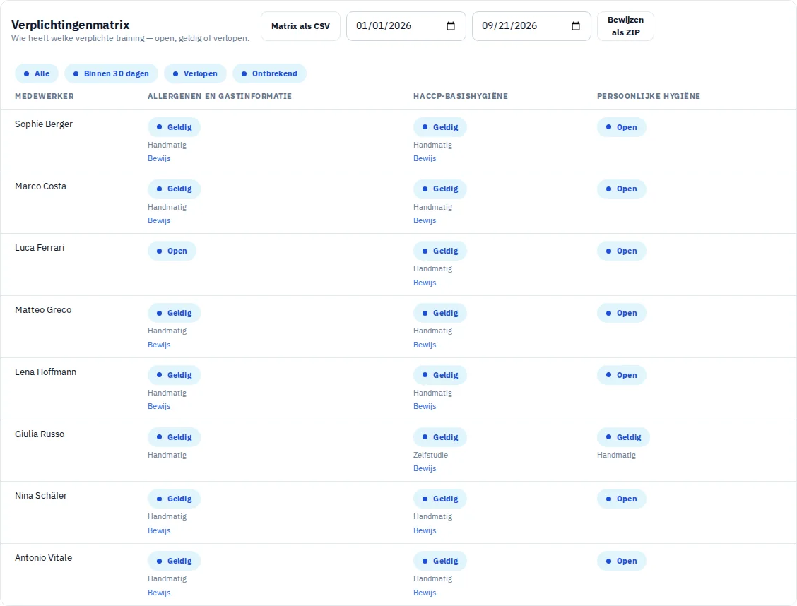Screen dimensions: 797x606
Task: Select employee name Luca Ferrari
Action: pyautogui.click(x=40, y=248)
